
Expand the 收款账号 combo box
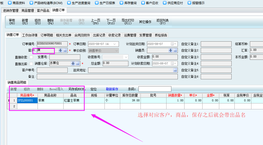[x=126, y=57]
